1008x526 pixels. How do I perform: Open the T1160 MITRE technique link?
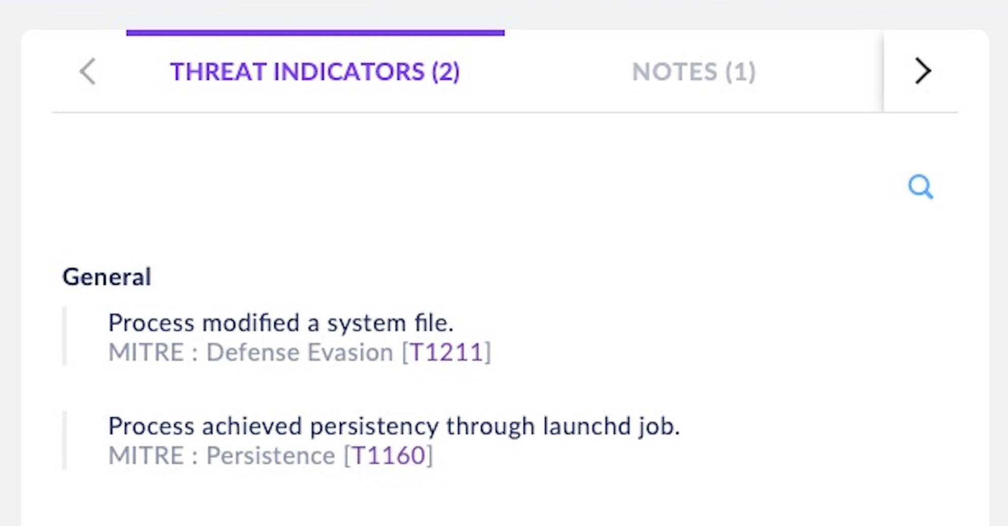pyautogui.click(x=388, y=455)
